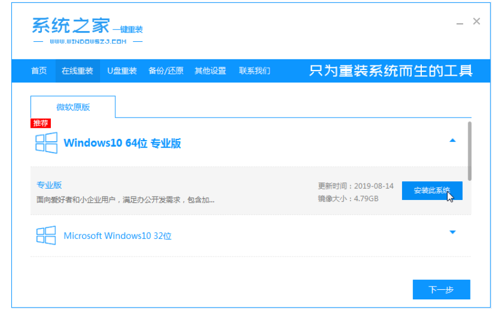Open the 在线重装 navigation item
Viewport: 497px width, 309px height.
pos(77,71)
